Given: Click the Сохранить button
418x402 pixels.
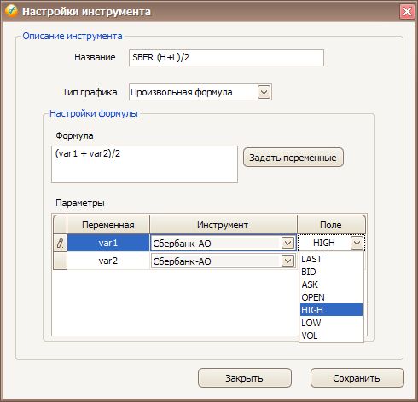Looking at the screenshot, I should pyautogui.click(x=357, y=378).
